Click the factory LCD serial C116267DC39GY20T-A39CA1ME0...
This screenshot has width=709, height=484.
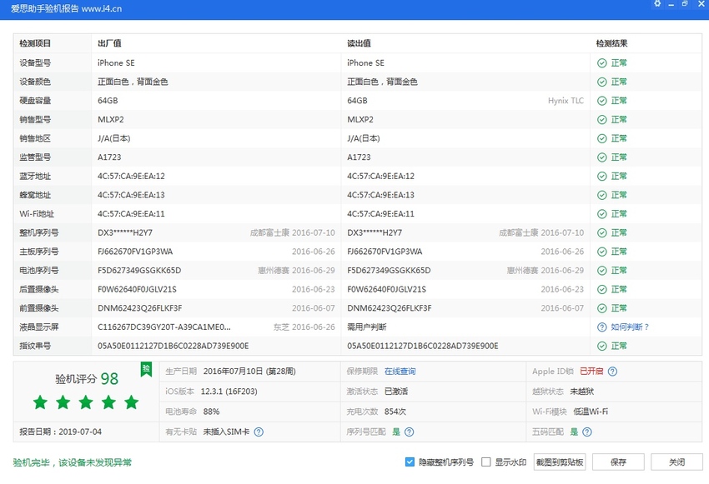pos(164,327)
